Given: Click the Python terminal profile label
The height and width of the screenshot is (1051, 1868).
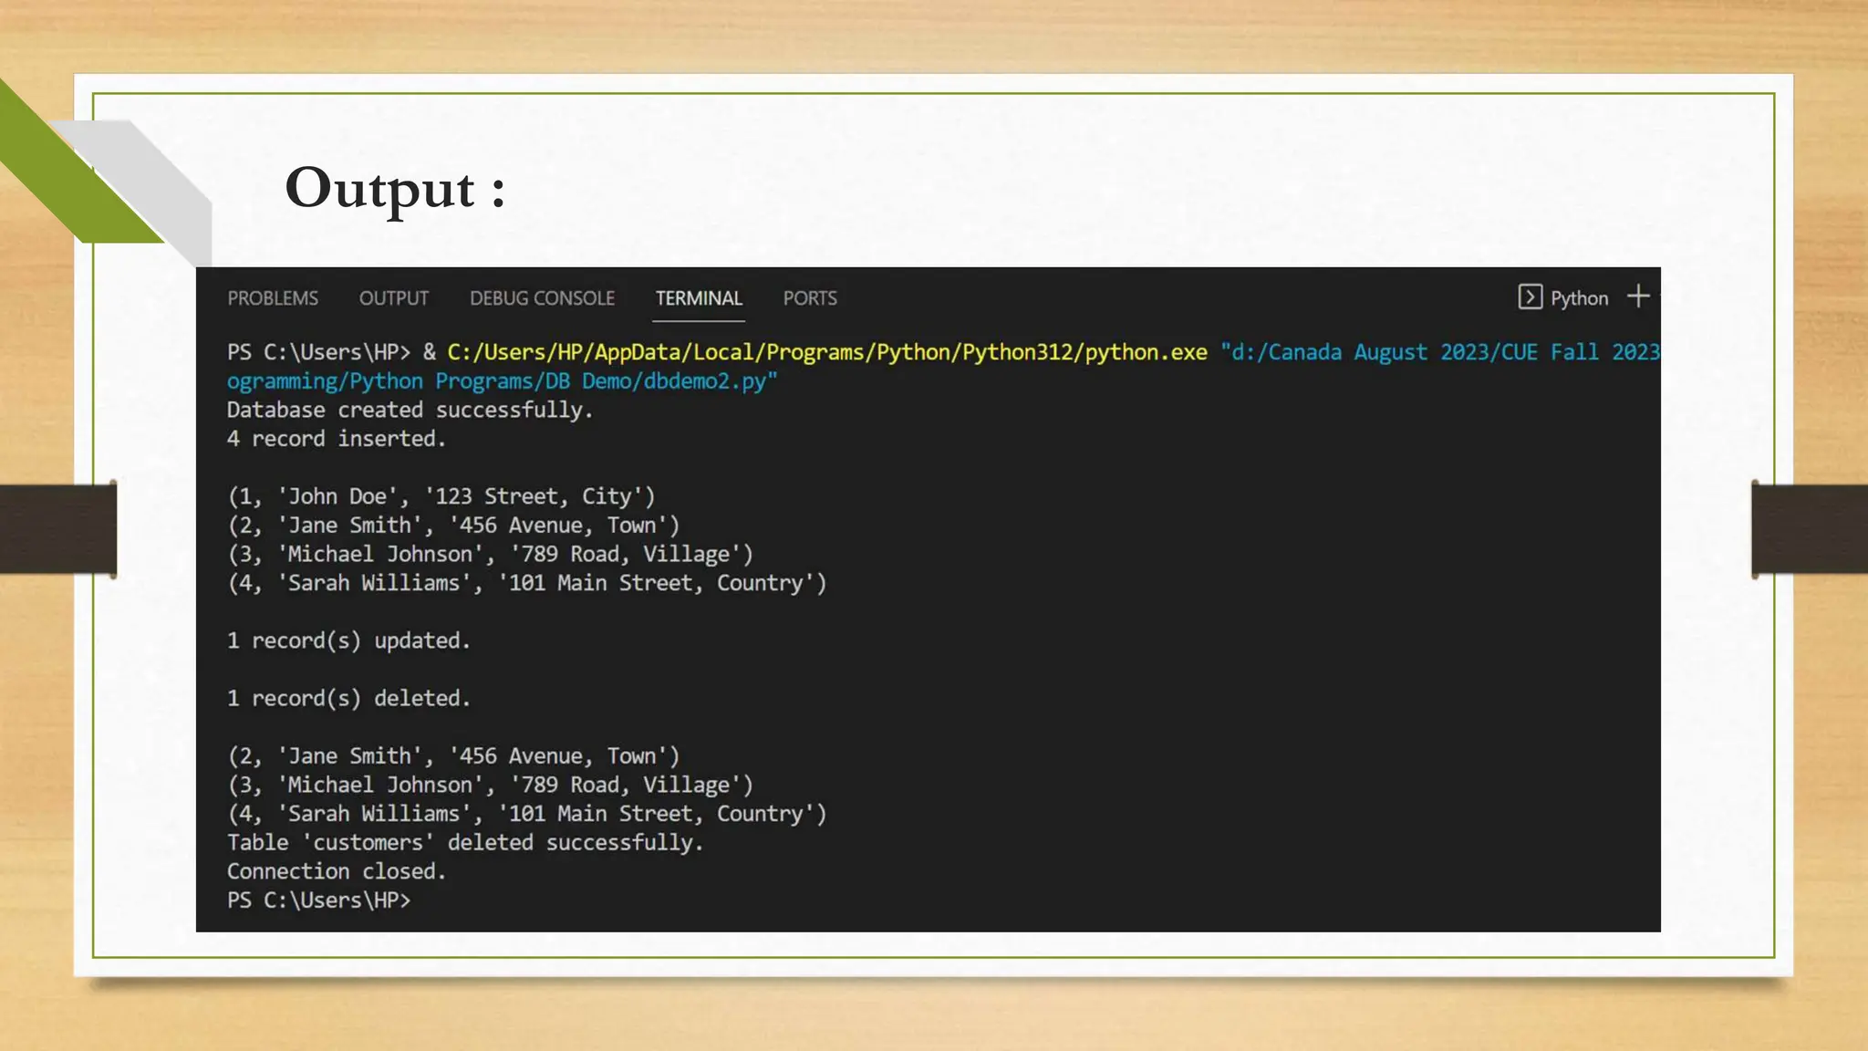Looking at the screenshot, I should point(1579,298).
